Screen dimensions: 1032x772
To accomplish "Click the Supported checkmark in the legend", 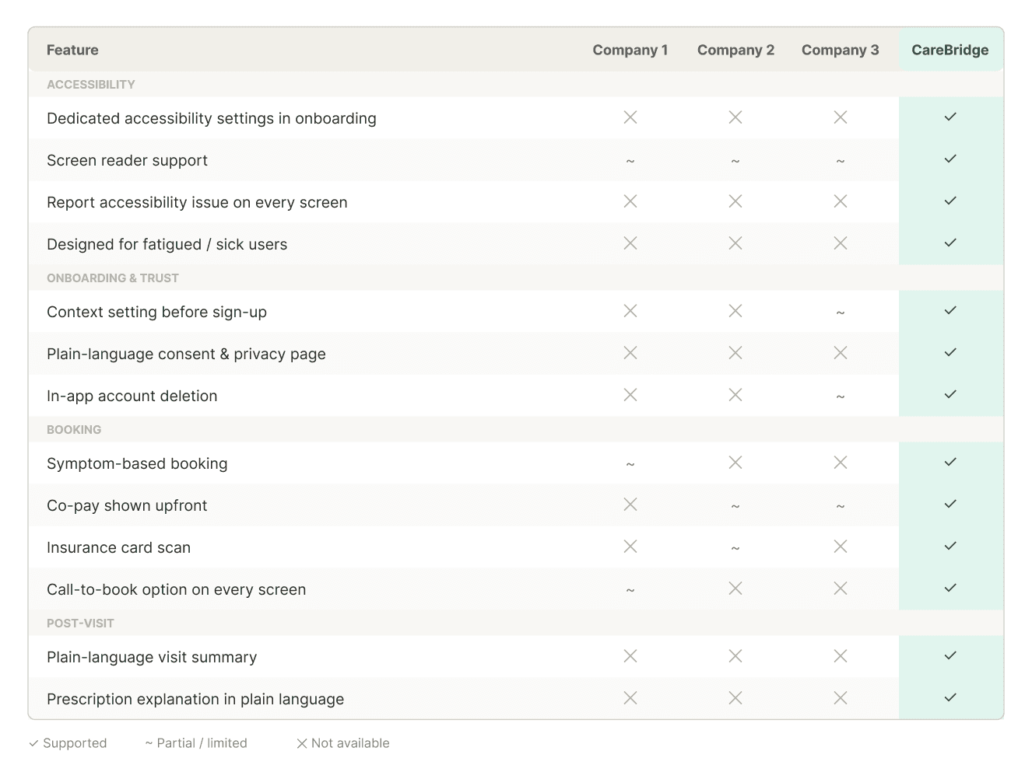I will (33, 742).
